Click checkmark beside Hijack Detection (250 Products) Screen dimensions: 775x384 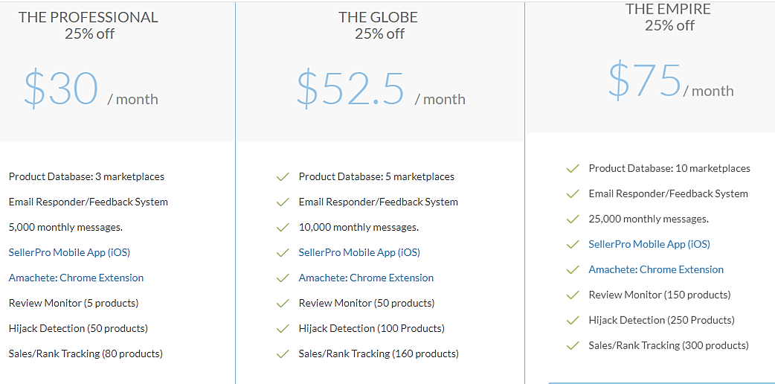click(x=573, y=320)
